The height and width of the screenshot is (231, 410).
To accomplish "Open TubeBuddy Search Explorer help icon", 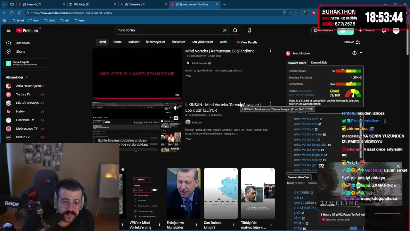I will 354,53.
